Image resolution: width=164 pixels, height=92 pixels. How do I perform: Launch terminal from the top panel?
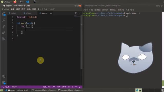pos(22,2)
